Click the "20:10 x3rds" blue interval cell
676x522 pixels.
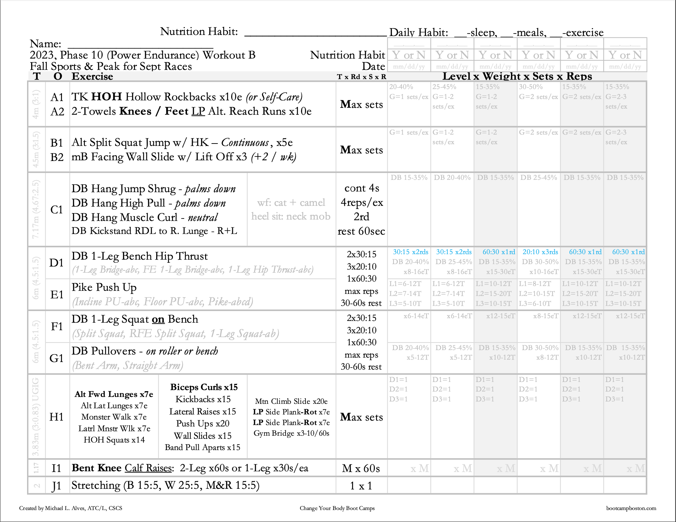(540, 252)
